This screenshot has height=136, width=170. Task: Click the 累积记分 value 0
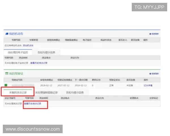[93, 85]
